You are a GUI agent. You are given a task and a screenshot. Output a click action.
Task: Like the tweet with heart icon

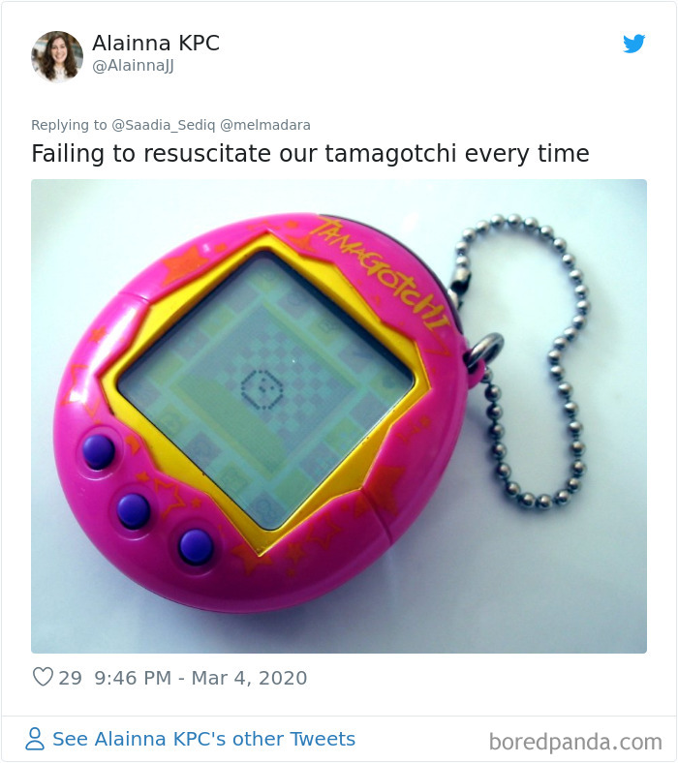43,677
